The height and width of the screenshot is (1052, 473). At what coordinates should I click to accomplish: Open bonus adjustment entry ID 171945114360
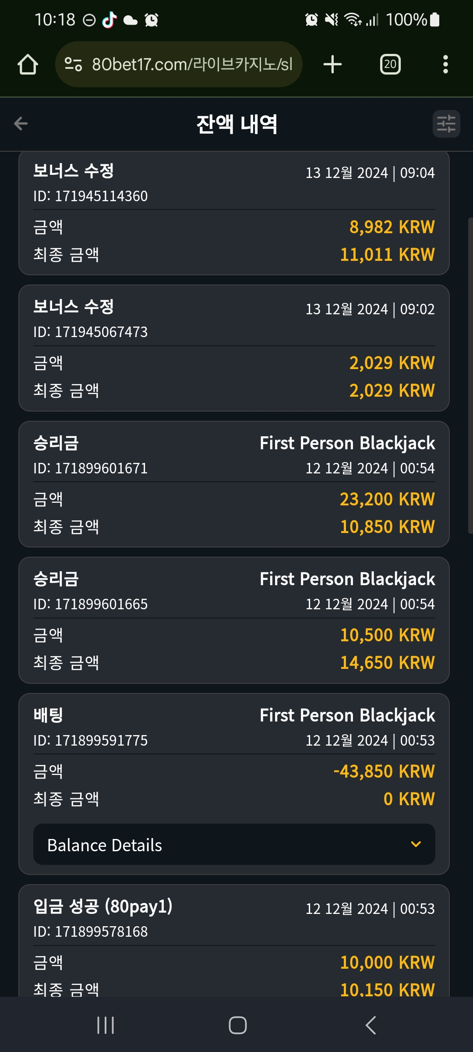[x=234, y=213]
